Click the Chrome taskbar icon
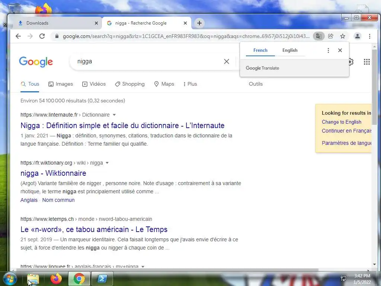The height and width of the screenshot is (286, 381). coord(79,279)
